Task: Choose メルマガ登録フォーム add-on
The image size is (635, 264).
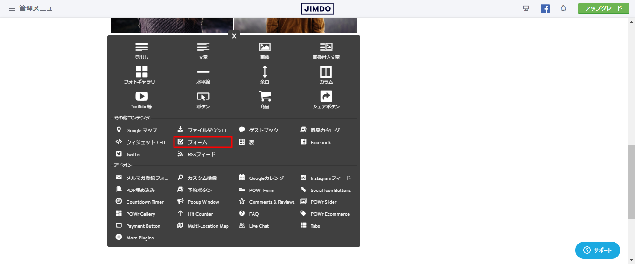Action: point(141,178)
